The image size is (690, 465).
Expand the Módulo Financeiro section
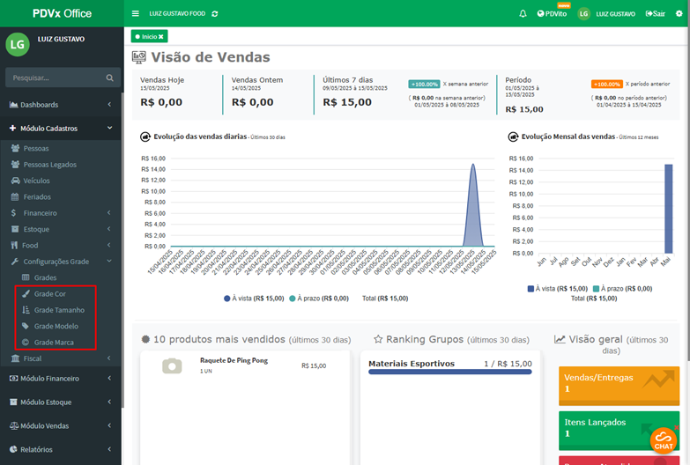(x=60, y=379)
